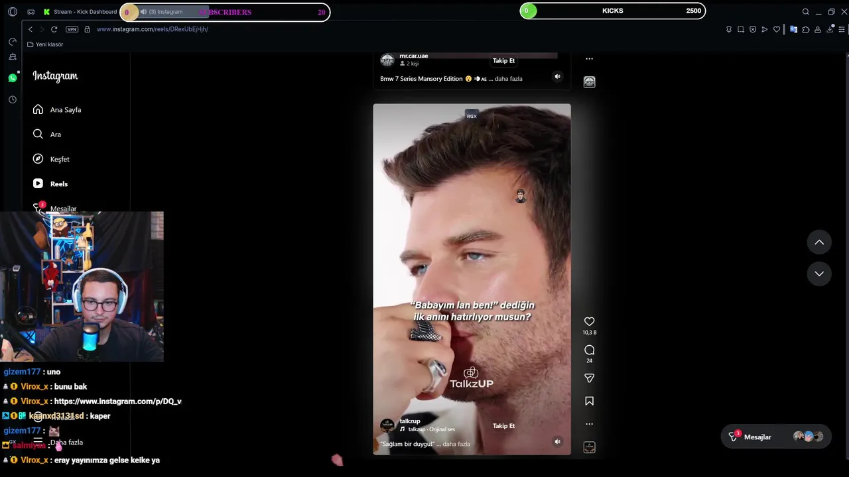Go to the previous reel with up chevron

click(819, 242)
